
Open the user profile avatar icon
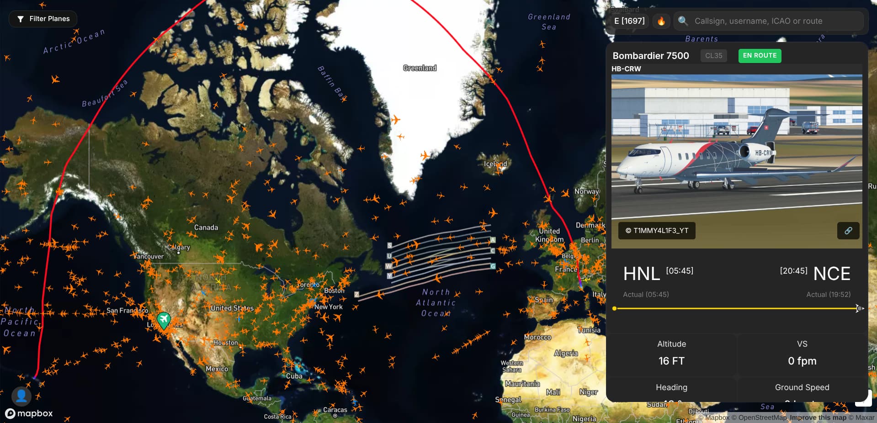coord(21,396)
